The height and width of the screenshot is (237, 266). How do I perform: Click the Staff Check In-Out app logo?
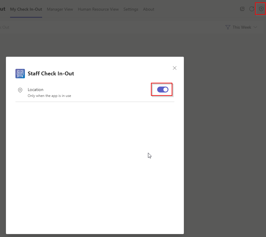[20, 74]
